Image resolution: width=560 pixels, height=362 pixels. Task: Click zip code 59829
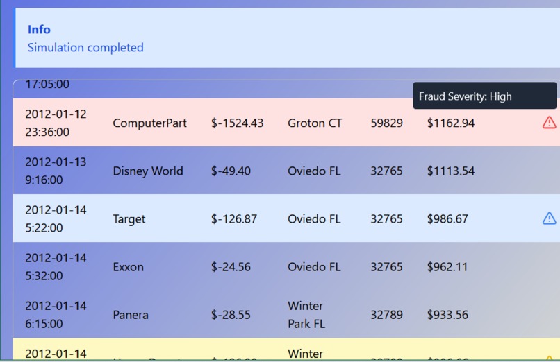386,123
